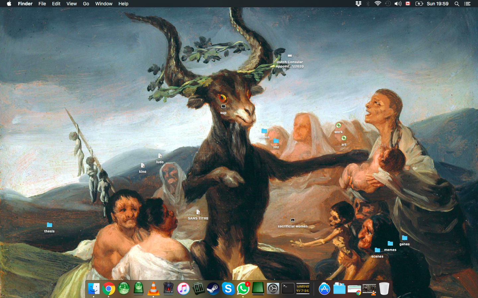Image resolution: width=478 pixels, height=298 pixels.
Task: Select the ludo document on desktop
Action: click(x=160, y=156)
